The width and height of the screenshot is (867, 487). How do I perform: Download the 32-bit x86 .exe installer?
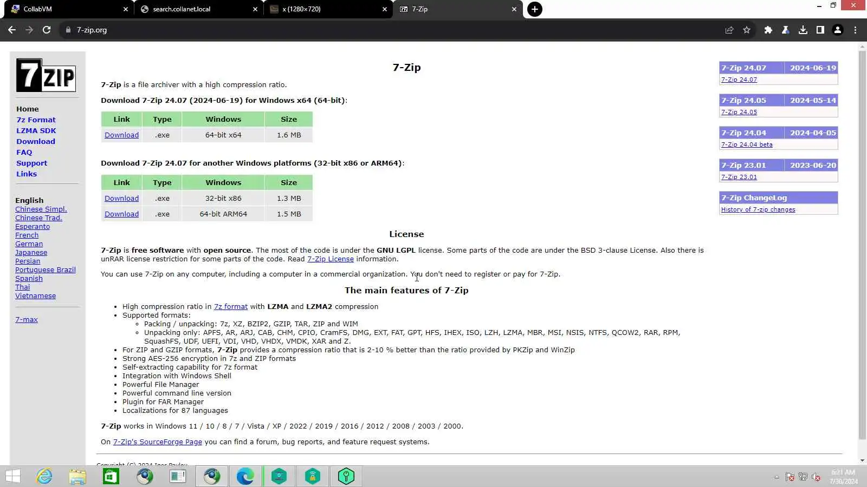click(121, 199)
